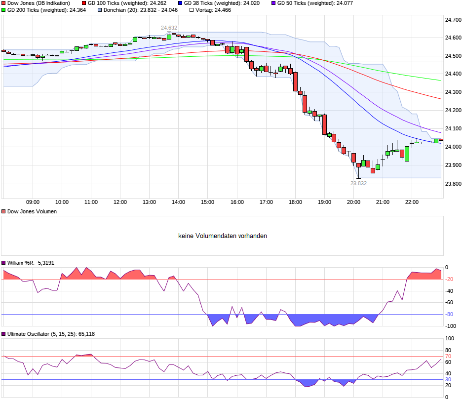Viewport: 464px width, 402px height.
Task: Select 'GD 50 Ticks (weighted): 24.077' label
Action: point(315,3)
